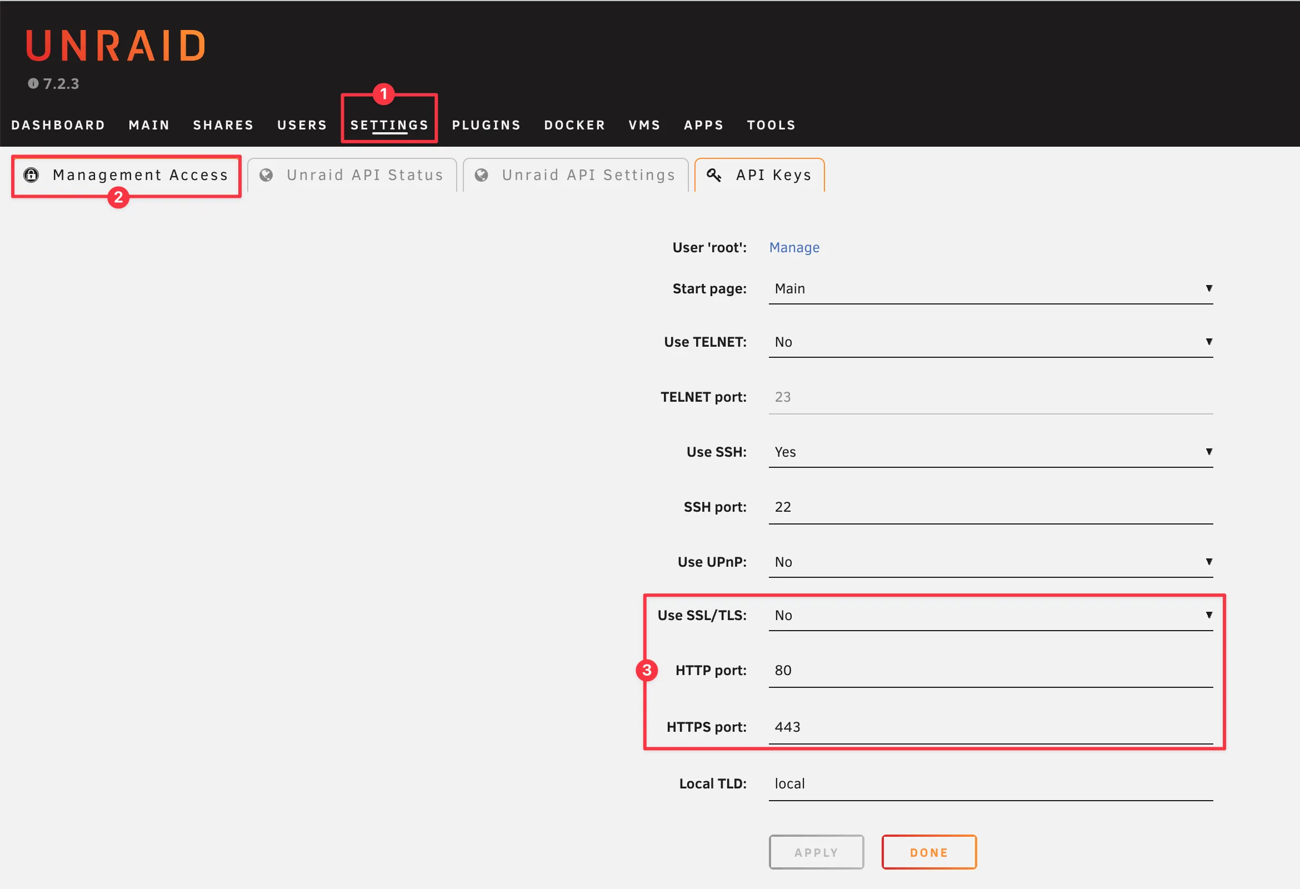The width and height of the screenshot is (1300, 889).
Task: Click the HTTPS port input field
Action: [991, 728]
